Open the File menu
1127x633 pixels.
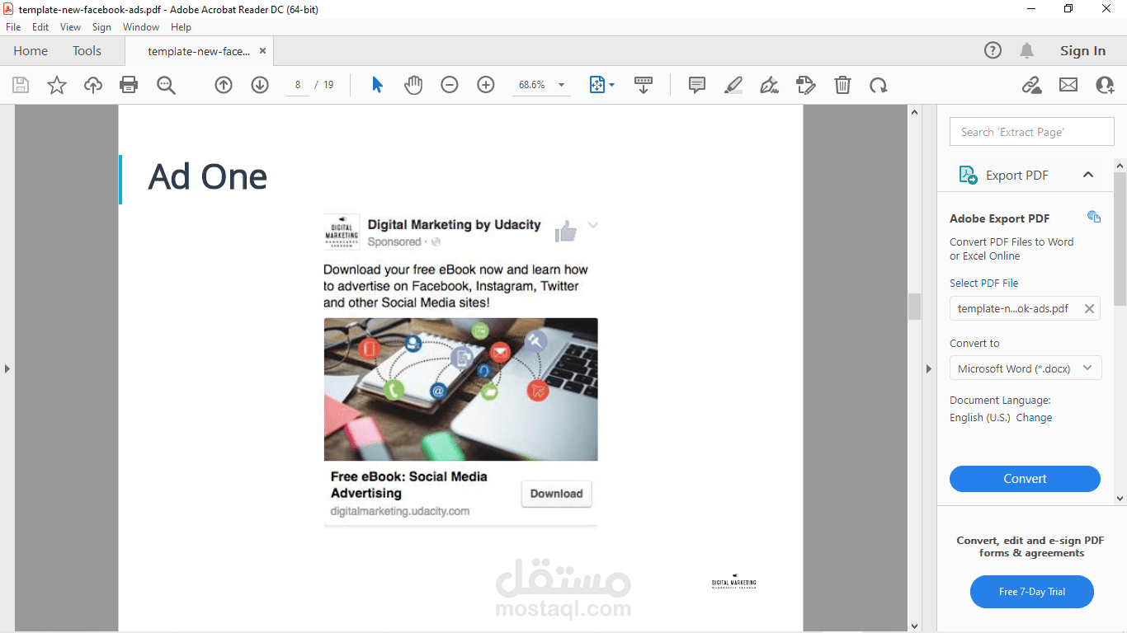(x=13, y=27)
